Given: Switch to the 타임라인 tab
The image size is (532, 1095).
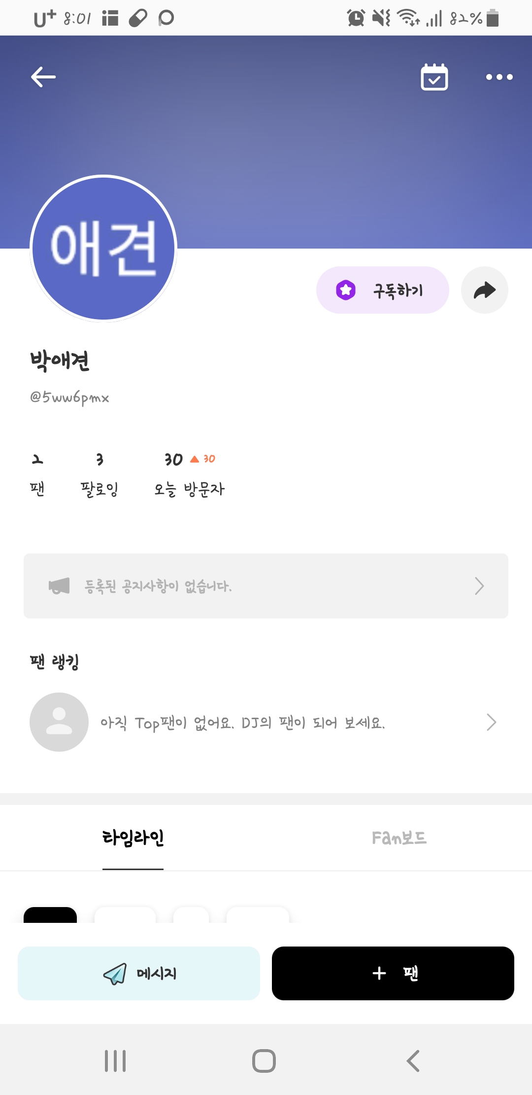Looking at the screenshot, I should (133, 838).
